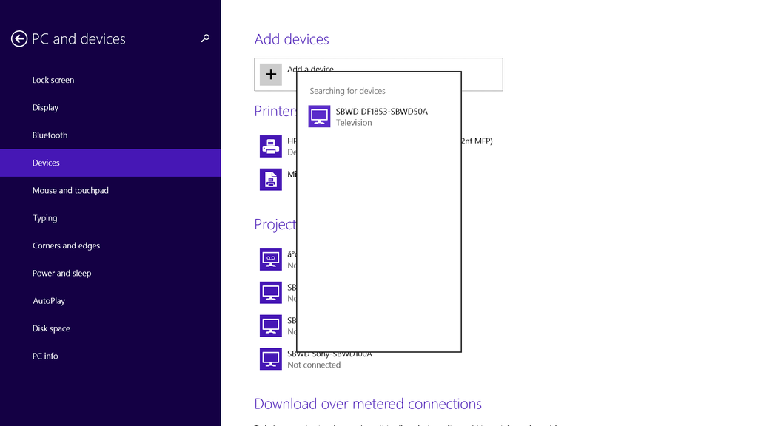
Task: Click Download over metered connections heading
Action: [368, 404]
